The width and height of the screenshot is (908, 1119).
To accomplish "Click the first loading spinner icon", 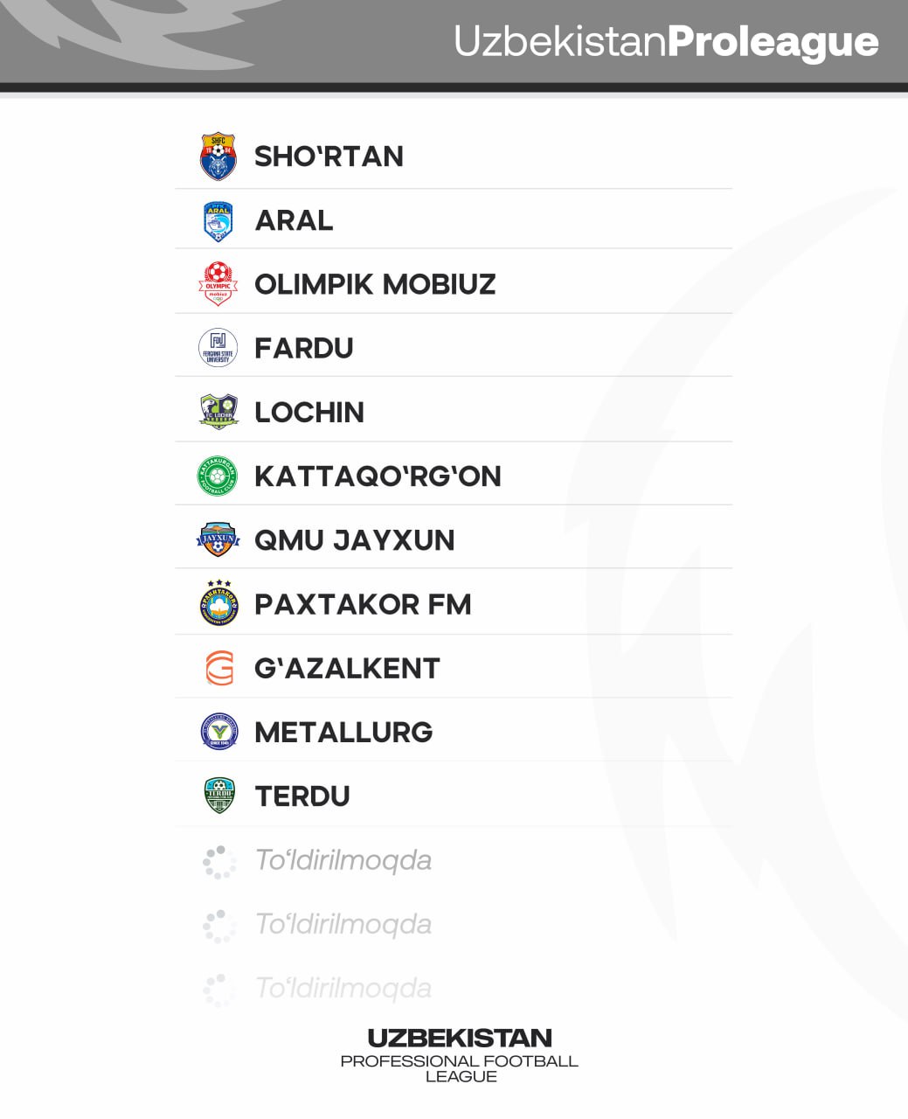I will tap(219, 861).
